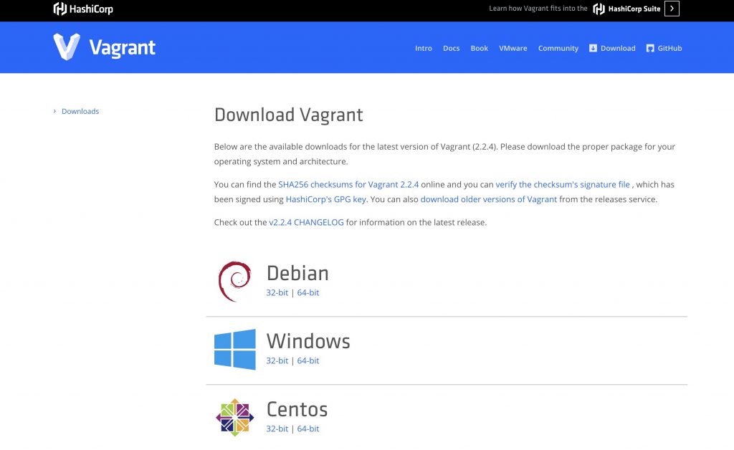Open the Vagrant logo home link
This screenshot has height=450, width=734.
(104, 47)
